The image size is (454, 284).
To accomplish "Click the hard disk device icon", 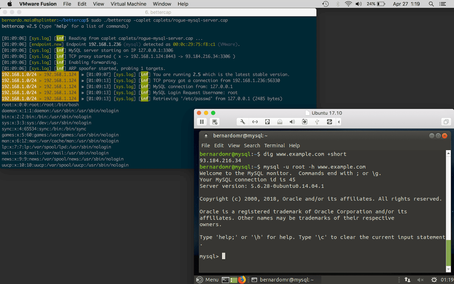I will (x=267, y=122).
